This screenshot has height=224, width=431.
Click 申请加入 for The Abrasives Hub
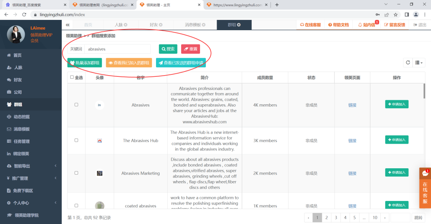(x=397, y=140)
